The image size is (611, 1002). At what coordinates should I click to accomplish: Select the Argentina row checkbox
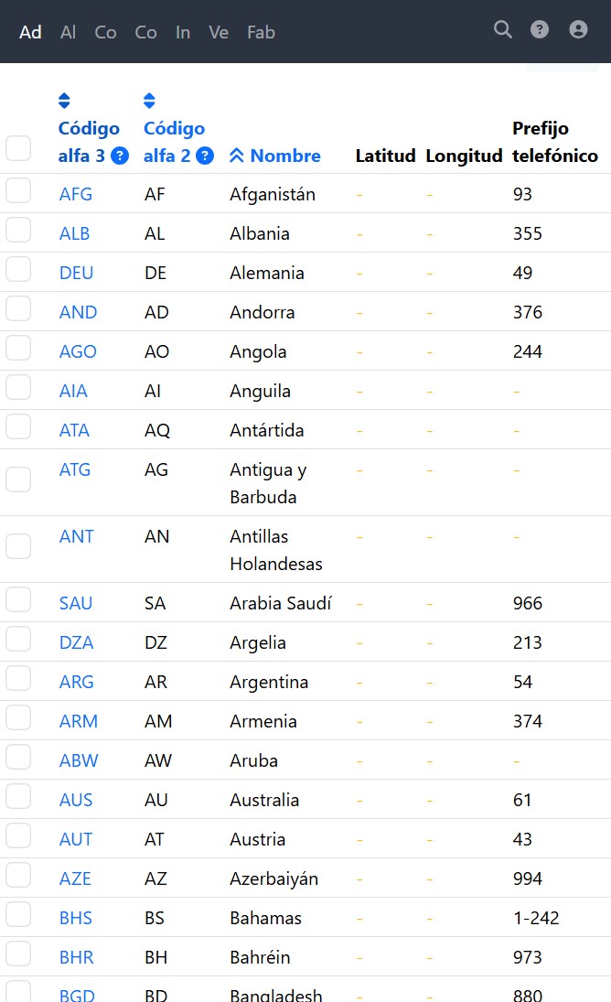[x=18, y=679]
